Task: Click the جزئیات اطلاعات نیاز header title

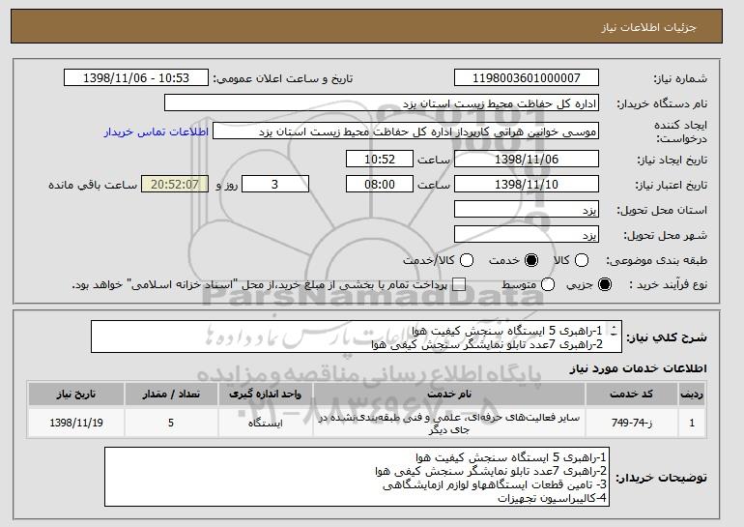Action: coord(648,27)
